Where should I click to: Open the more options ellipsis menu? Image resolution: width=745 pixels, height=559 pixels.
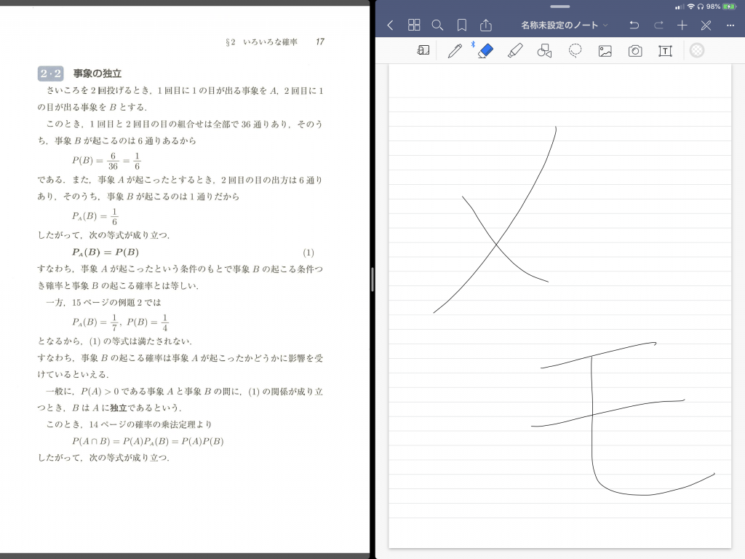click(730, 25)
